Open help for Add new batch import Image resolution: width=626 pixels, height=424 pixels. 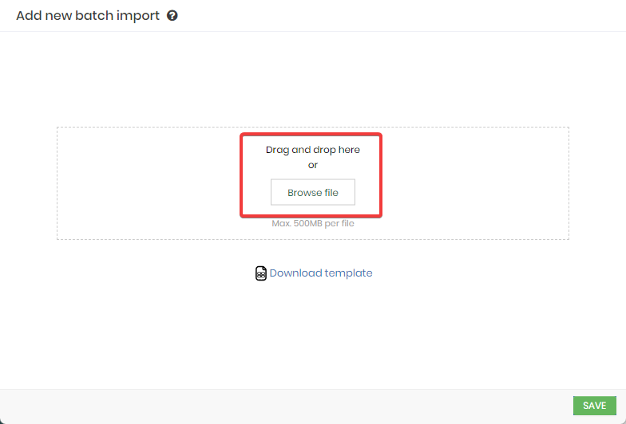point(172,16)
